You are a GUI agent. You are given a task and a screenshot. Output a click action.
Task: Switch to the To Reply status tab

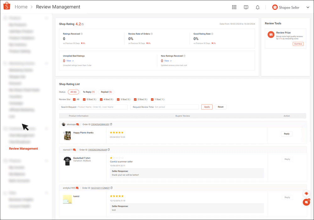tap(88, 92)
